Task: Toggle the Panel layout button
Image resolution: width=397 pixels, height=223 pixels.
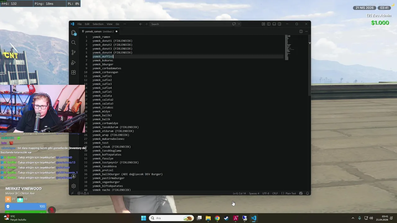Action: [x=274, y=24]
